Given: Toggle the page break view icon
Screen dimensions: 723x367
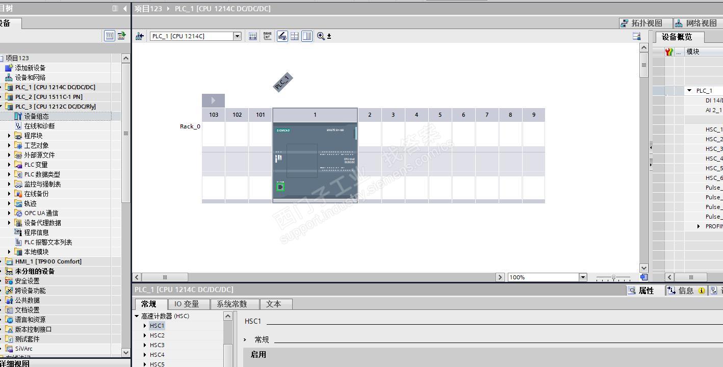Looking at the screenshot, I should pyautogui.click(x=307, y=36).
